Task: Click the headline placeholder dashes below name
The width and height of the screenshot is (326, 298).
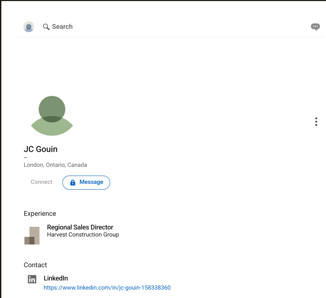Action: (25, 158)
